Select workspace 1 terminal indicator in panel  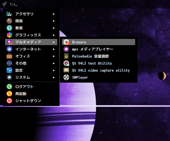pos(13,5)
